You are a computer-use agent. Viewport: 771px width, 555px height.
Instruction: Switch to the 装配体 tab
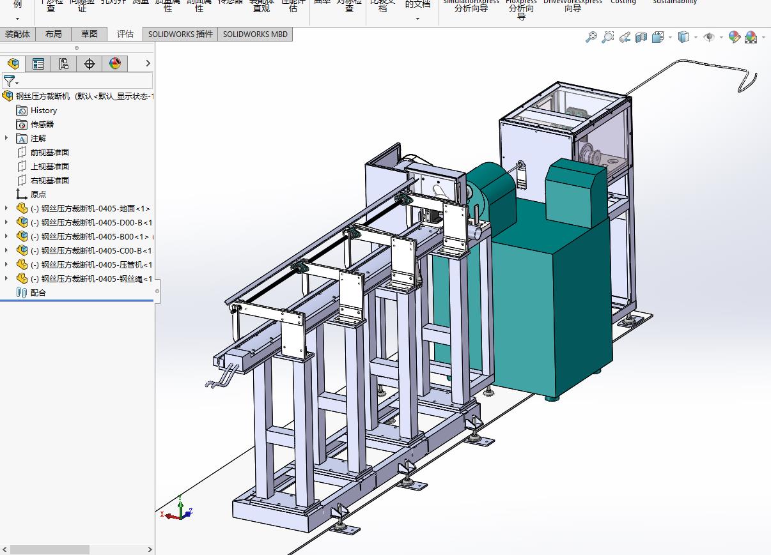(18, 34)
